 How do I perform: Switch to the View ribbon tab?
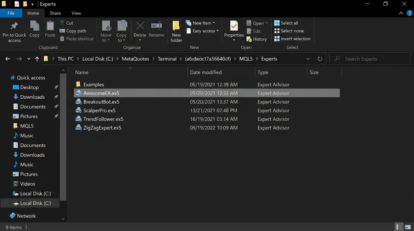click(x=76, y=13)
